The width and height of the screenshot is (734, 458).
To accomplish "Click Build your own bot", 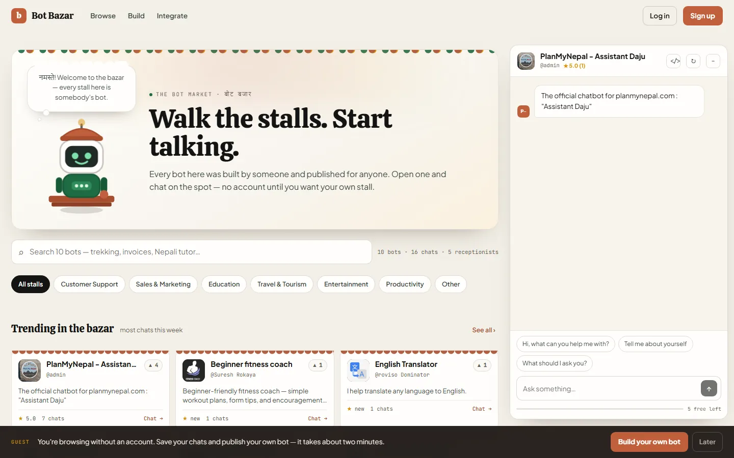I will pos(649,442).
